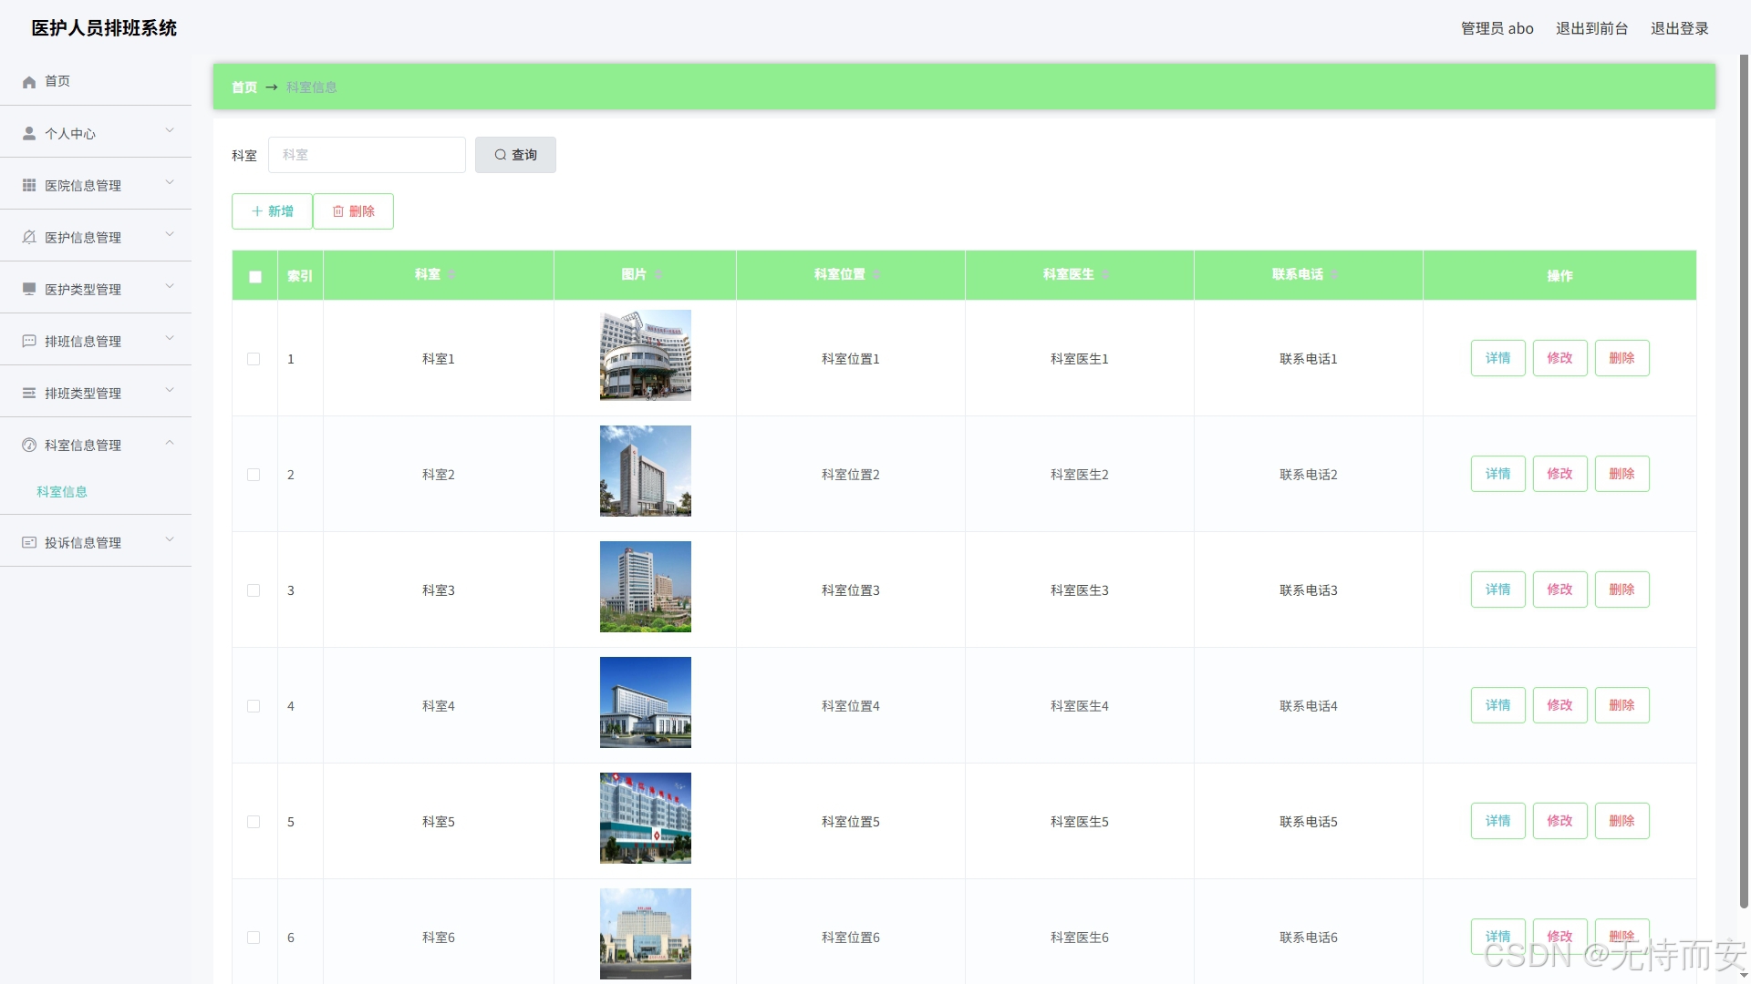Click the 新增 add button
Image resolution: width=1751 pixels, height=984 pixels.
[272, 211]
